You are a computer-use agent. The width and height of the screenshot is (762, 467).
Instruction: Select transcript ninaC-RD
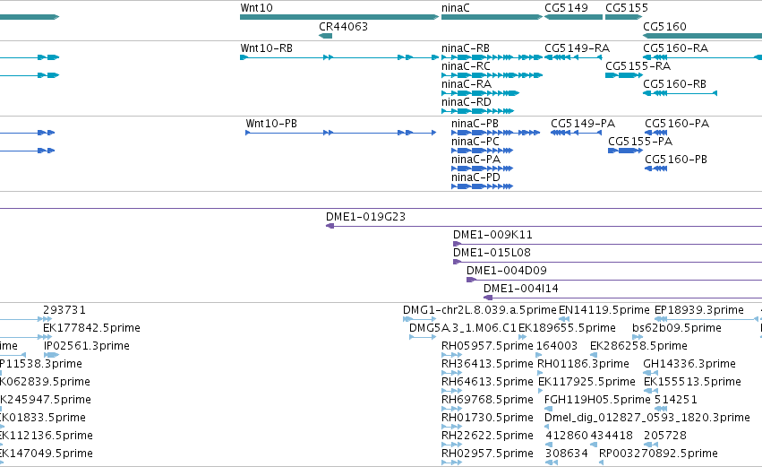[478, 111]
